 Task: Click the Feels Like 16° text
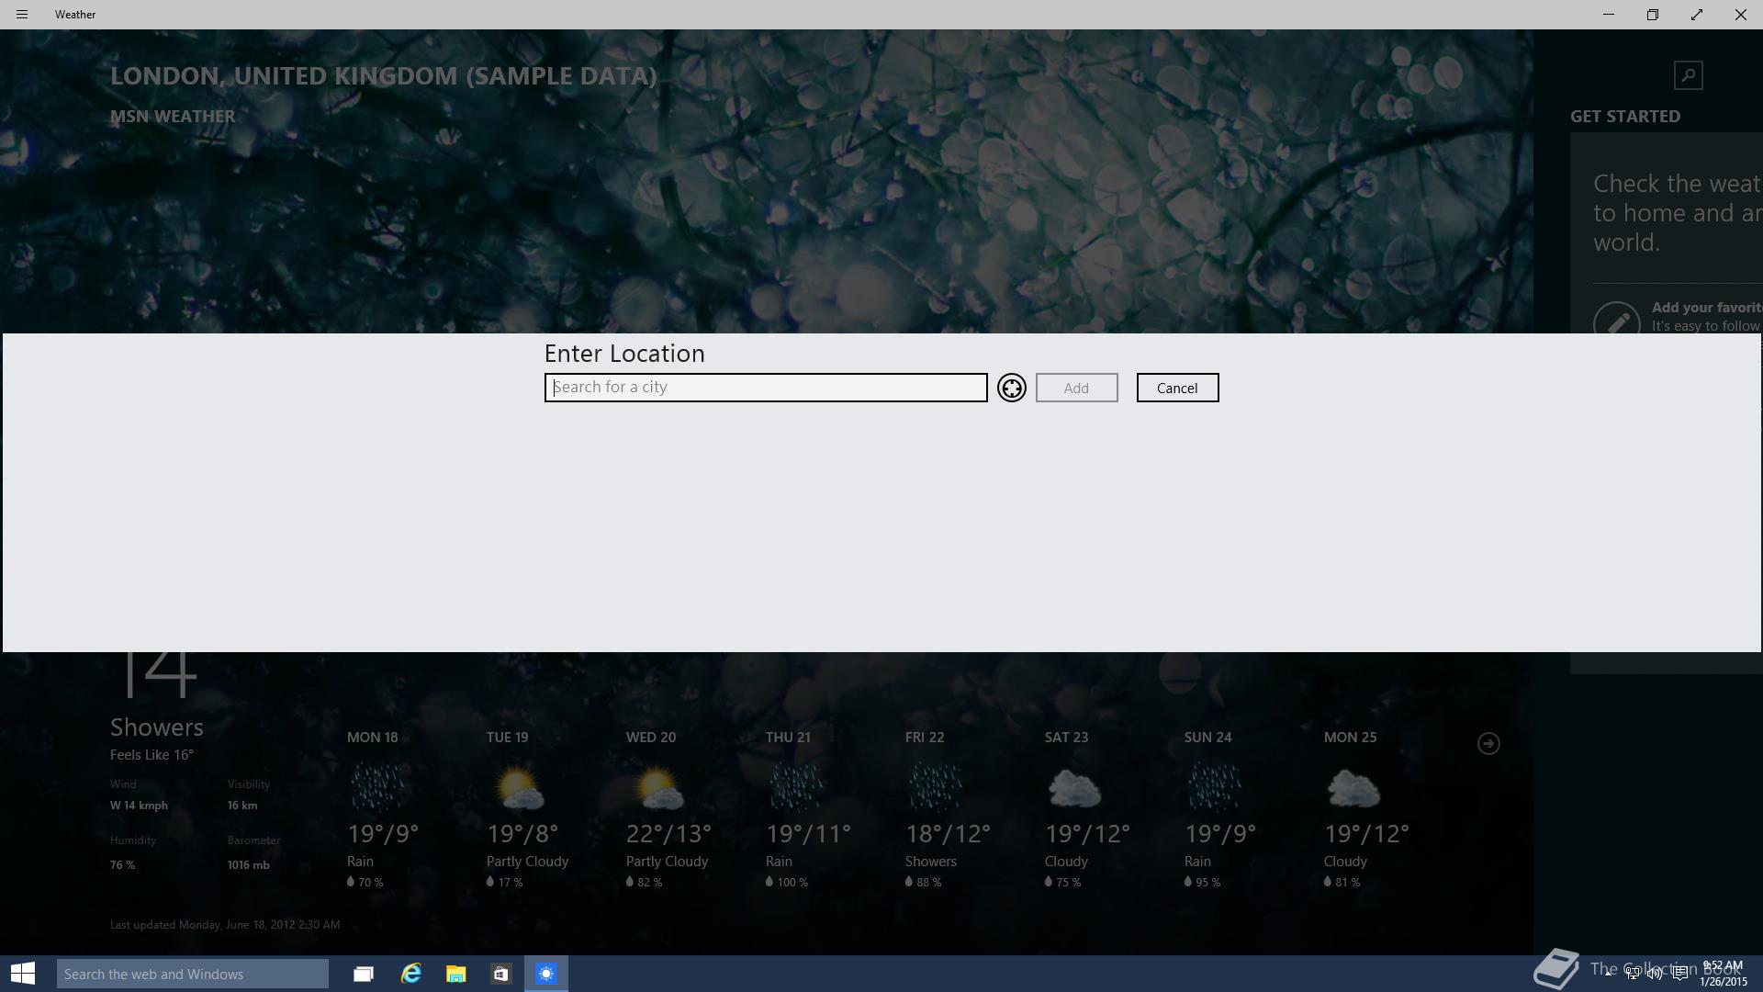[152, 755]
